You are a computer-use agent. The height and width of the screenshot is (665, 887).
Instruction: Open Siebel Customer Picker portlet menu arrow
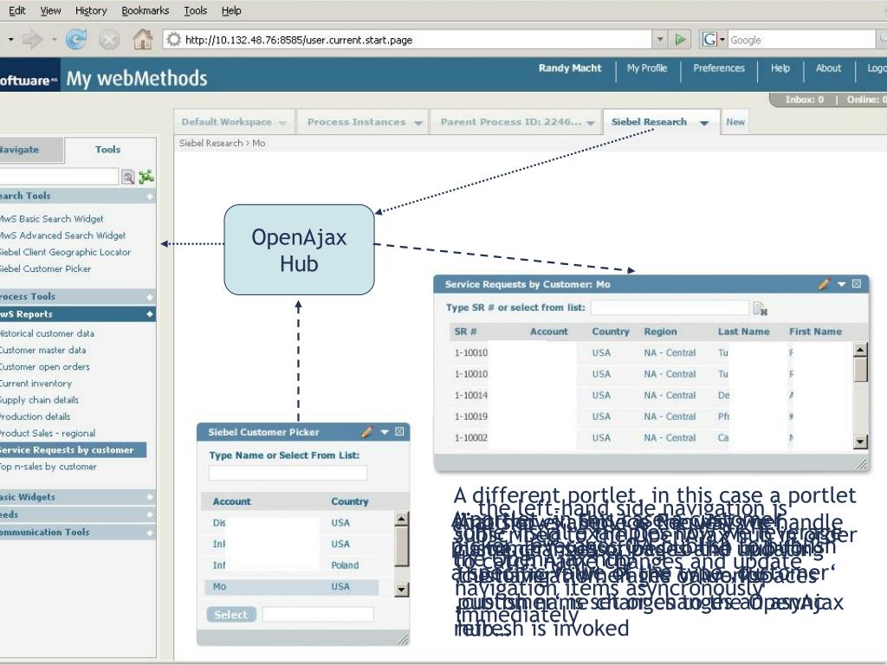[x=385, y=432]
